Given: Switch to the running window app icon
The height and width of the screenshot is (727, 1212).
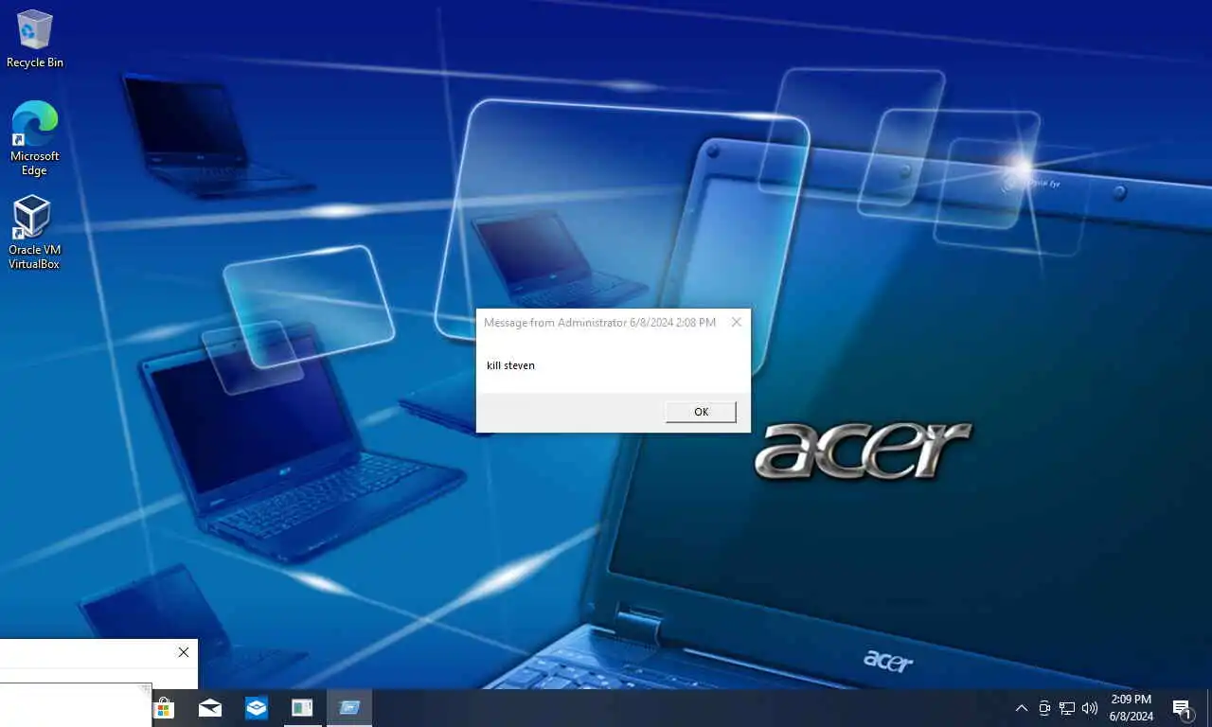Looking at the screenshot, I should coord(302,708).
